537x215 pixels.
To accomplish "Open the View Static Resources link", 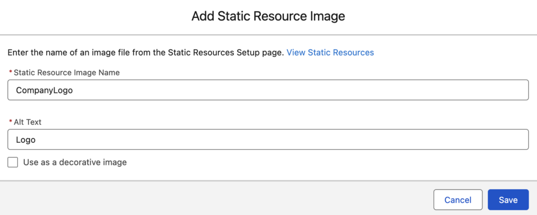I will point(330,52).
